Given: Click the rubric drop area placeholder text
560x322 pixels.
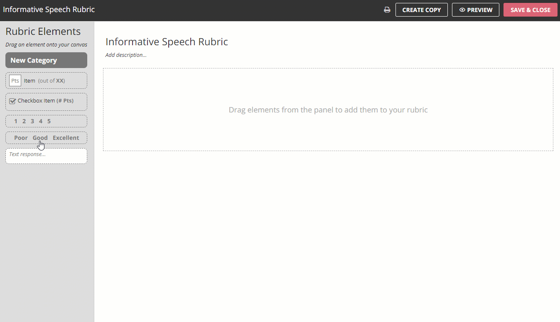Looking at the screenshot, I should coord(328,110).
